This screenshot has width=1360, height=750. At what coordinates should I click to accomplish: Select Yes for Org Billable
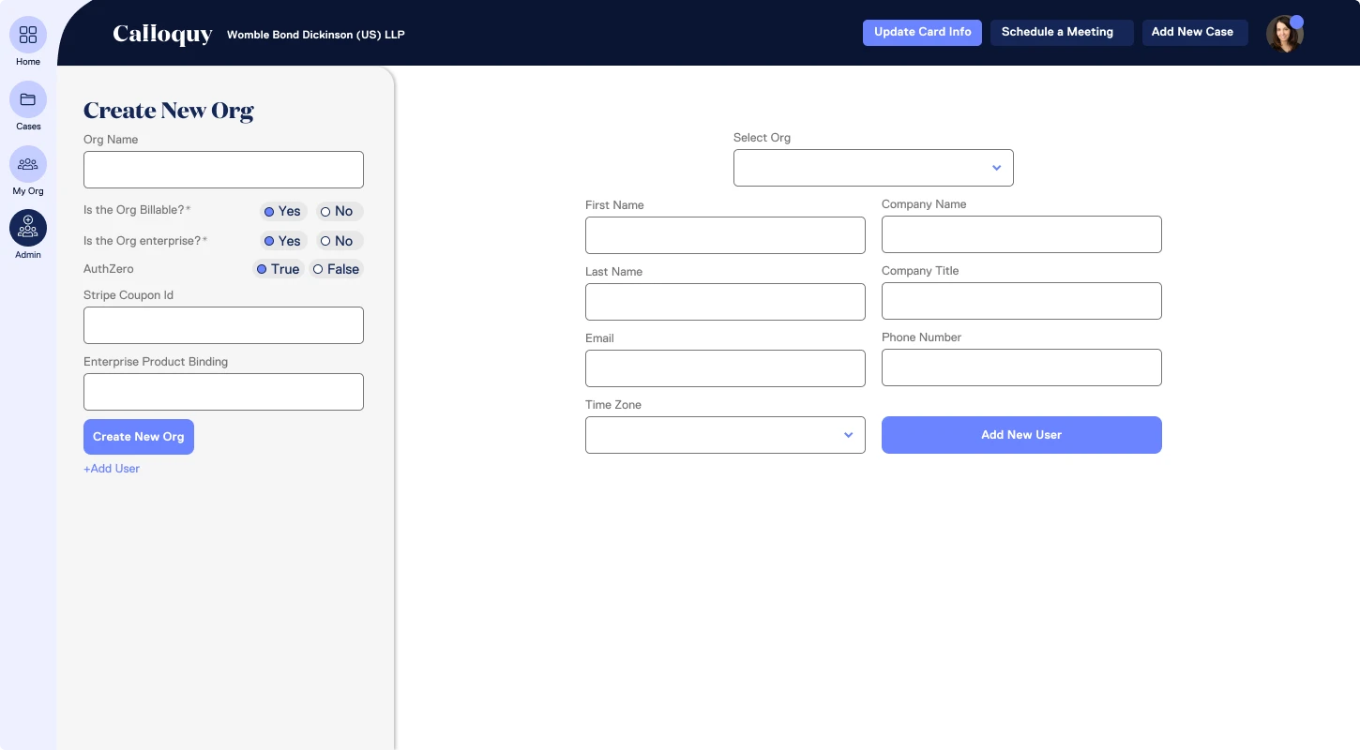coord(283,212)
